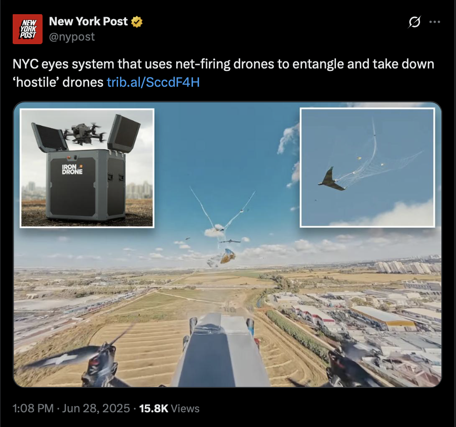The height and width of the screenshot is (427, 456).
Task: Click the gold verified badge
Action: (x=137, y=22)
